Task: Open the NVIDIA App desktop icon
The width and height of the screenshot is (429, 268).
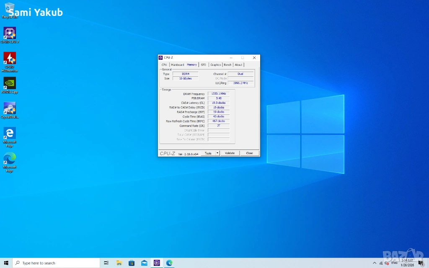Action: pyautogui.click(x=10, y=84)
